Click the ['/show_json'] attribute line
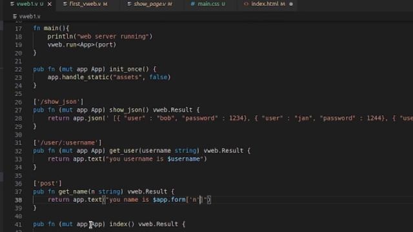This screenshot has width=413, height=232. (58, 102)
